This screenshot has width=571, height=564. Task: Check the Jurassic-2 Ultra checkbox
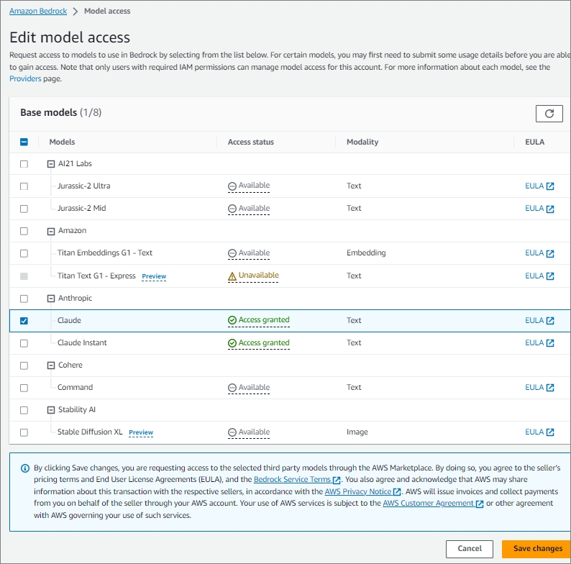(x=24, y=186)
